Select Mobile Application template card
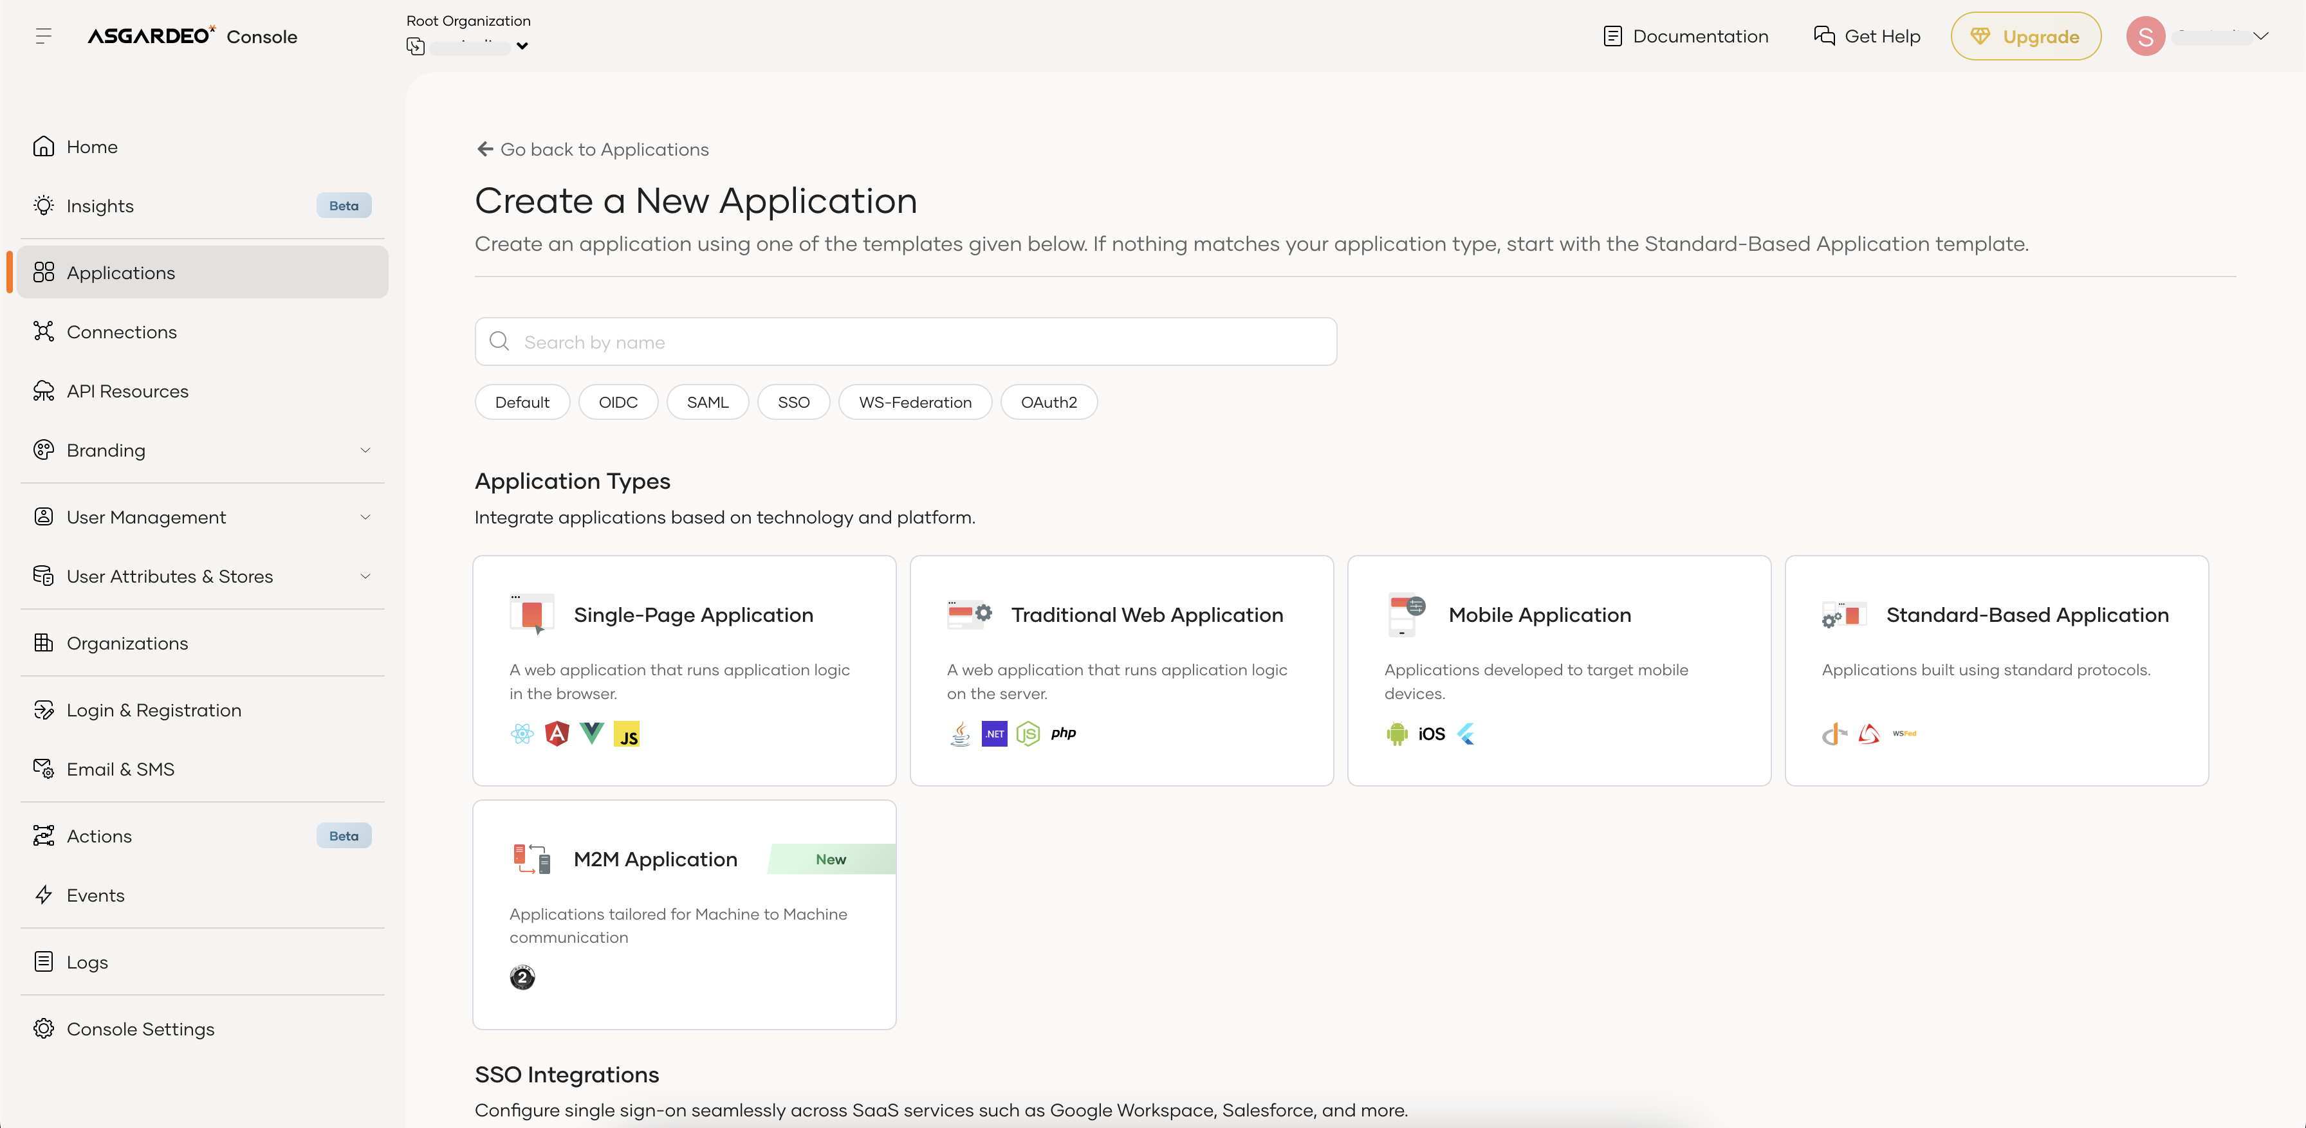This screenshot has height=1128, width=2306. coord(1558,671)
